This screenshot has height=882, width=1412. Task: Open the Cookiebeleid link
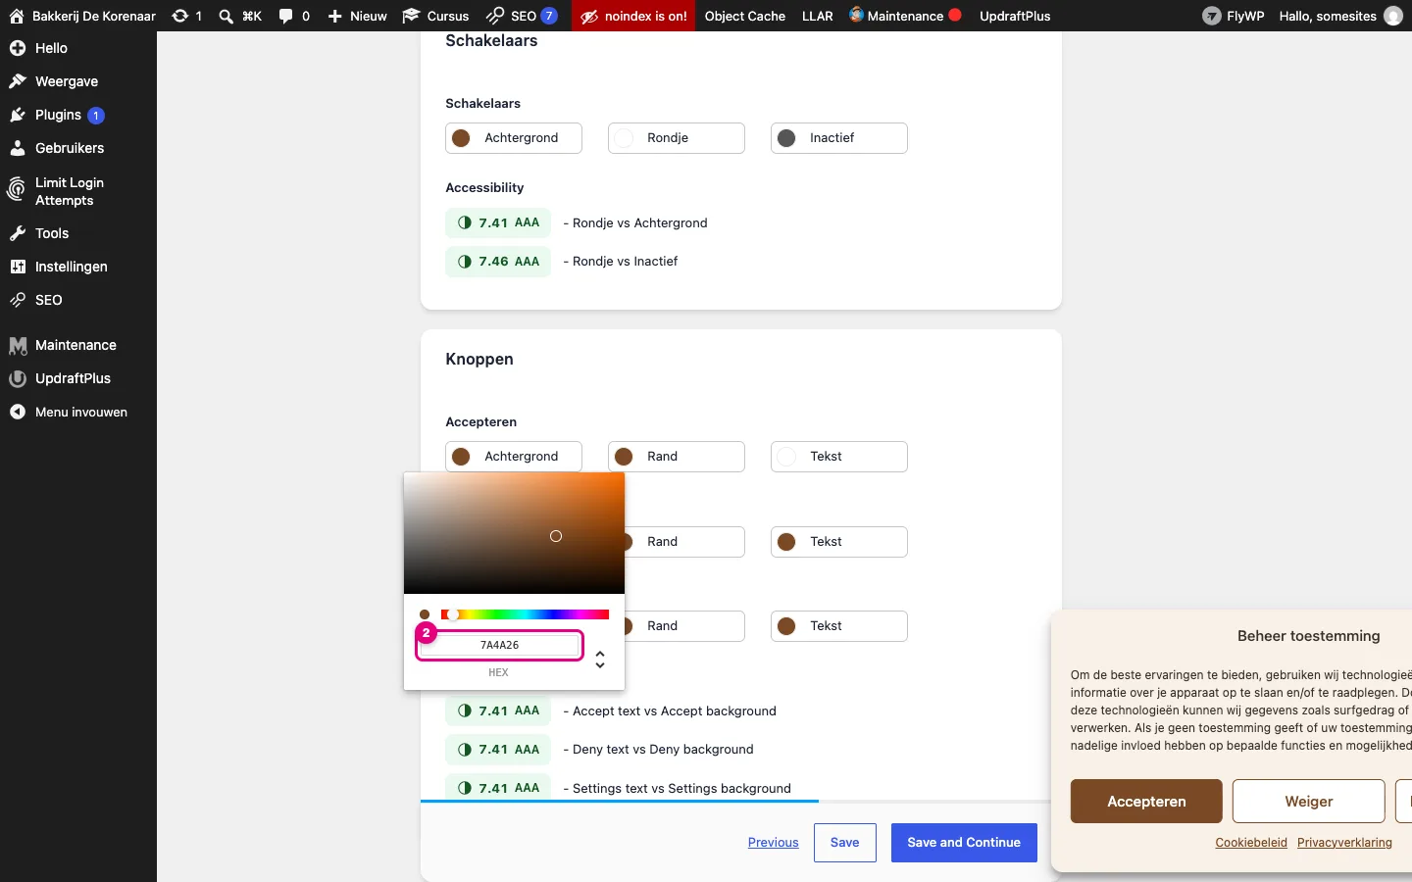(1251, 843)
